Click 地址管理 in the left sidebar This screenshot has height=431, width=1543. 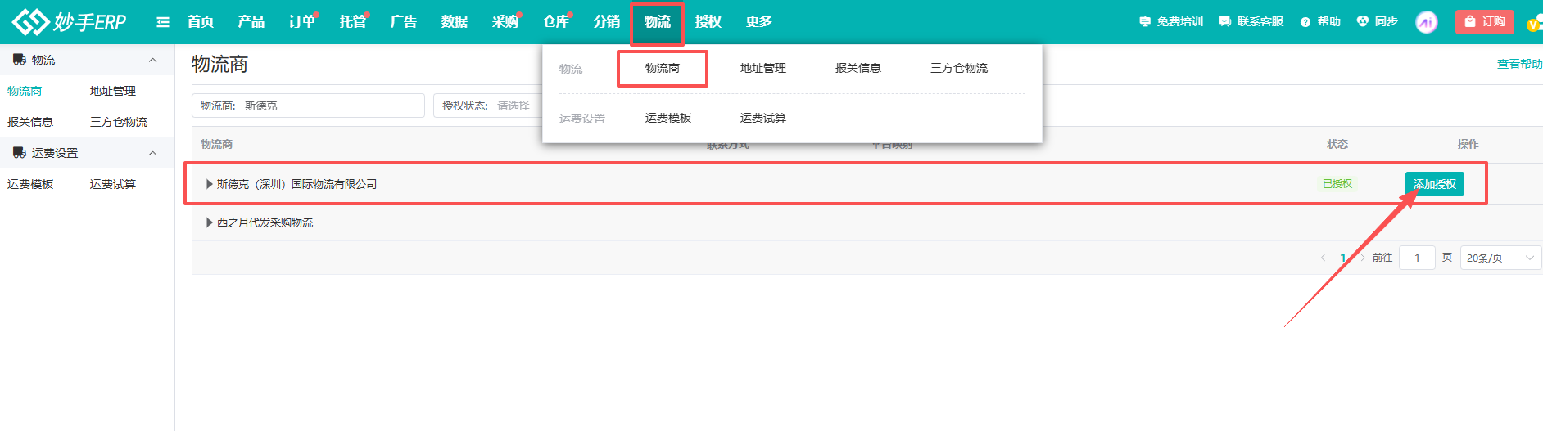113,91
